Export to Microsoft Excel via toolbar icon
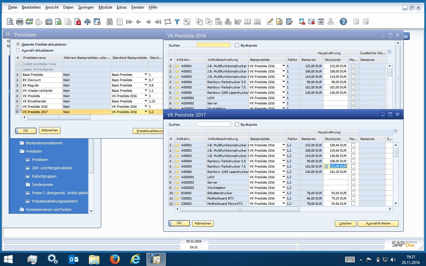The width and height of the screenshot is (426, 266). (58, 22)
